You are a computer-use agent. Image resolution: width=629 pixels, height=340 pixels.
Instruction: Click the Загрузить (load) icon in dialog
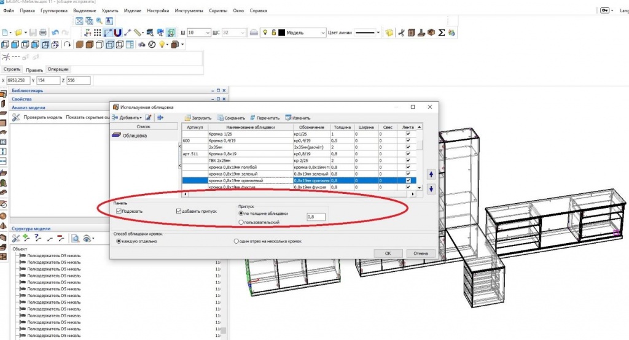[189, 118]
